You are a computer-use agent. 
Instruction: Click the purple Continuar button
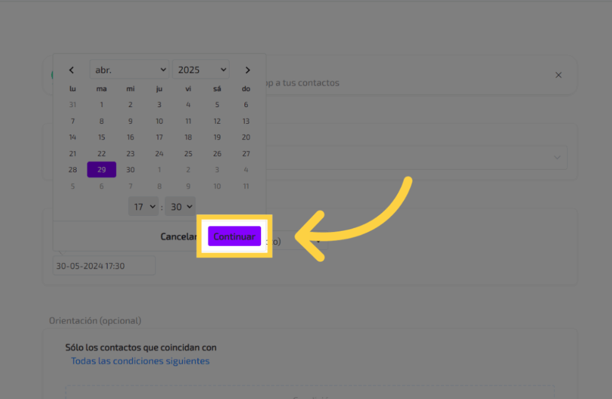pyautogui.click(x=234, y=236)
